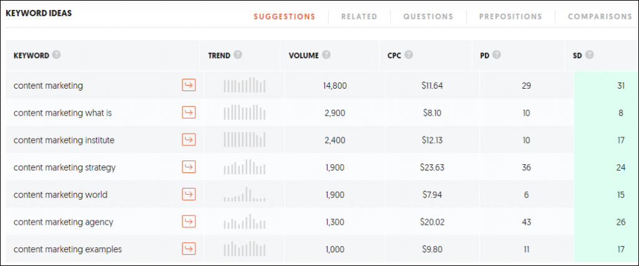
Task: Click trend chart for 'content marketing world'
Action: 245,195
